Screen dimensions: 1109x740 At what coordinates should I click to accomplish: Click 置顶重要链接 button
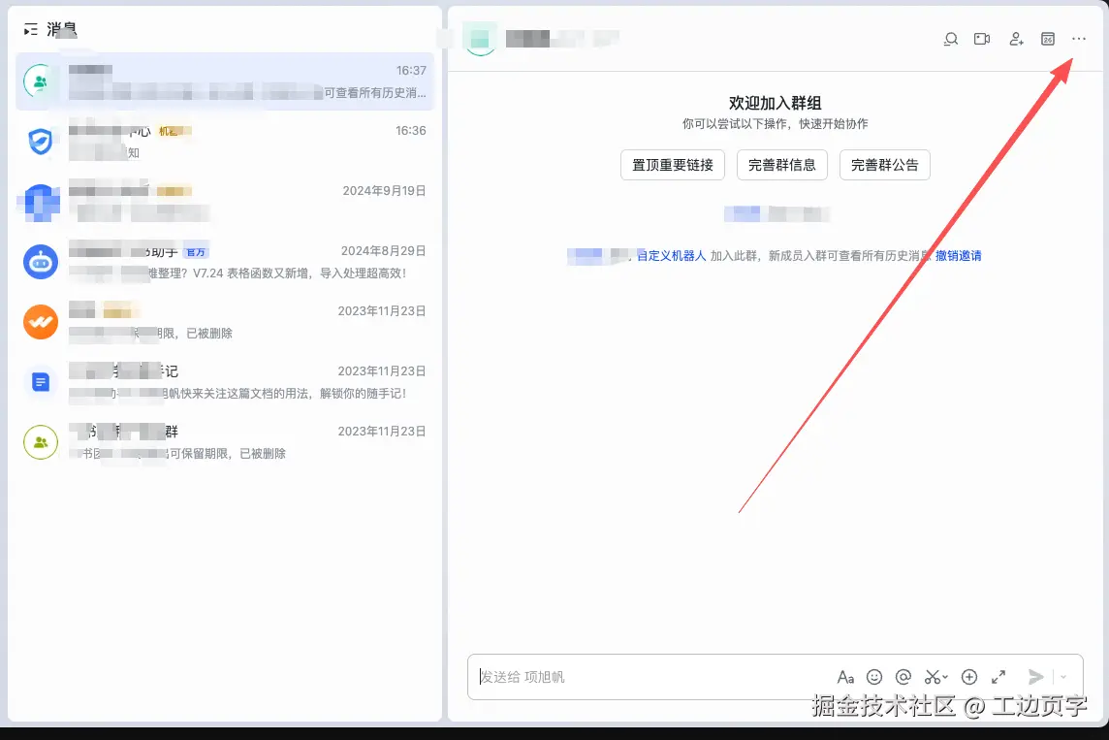[673, 165]
